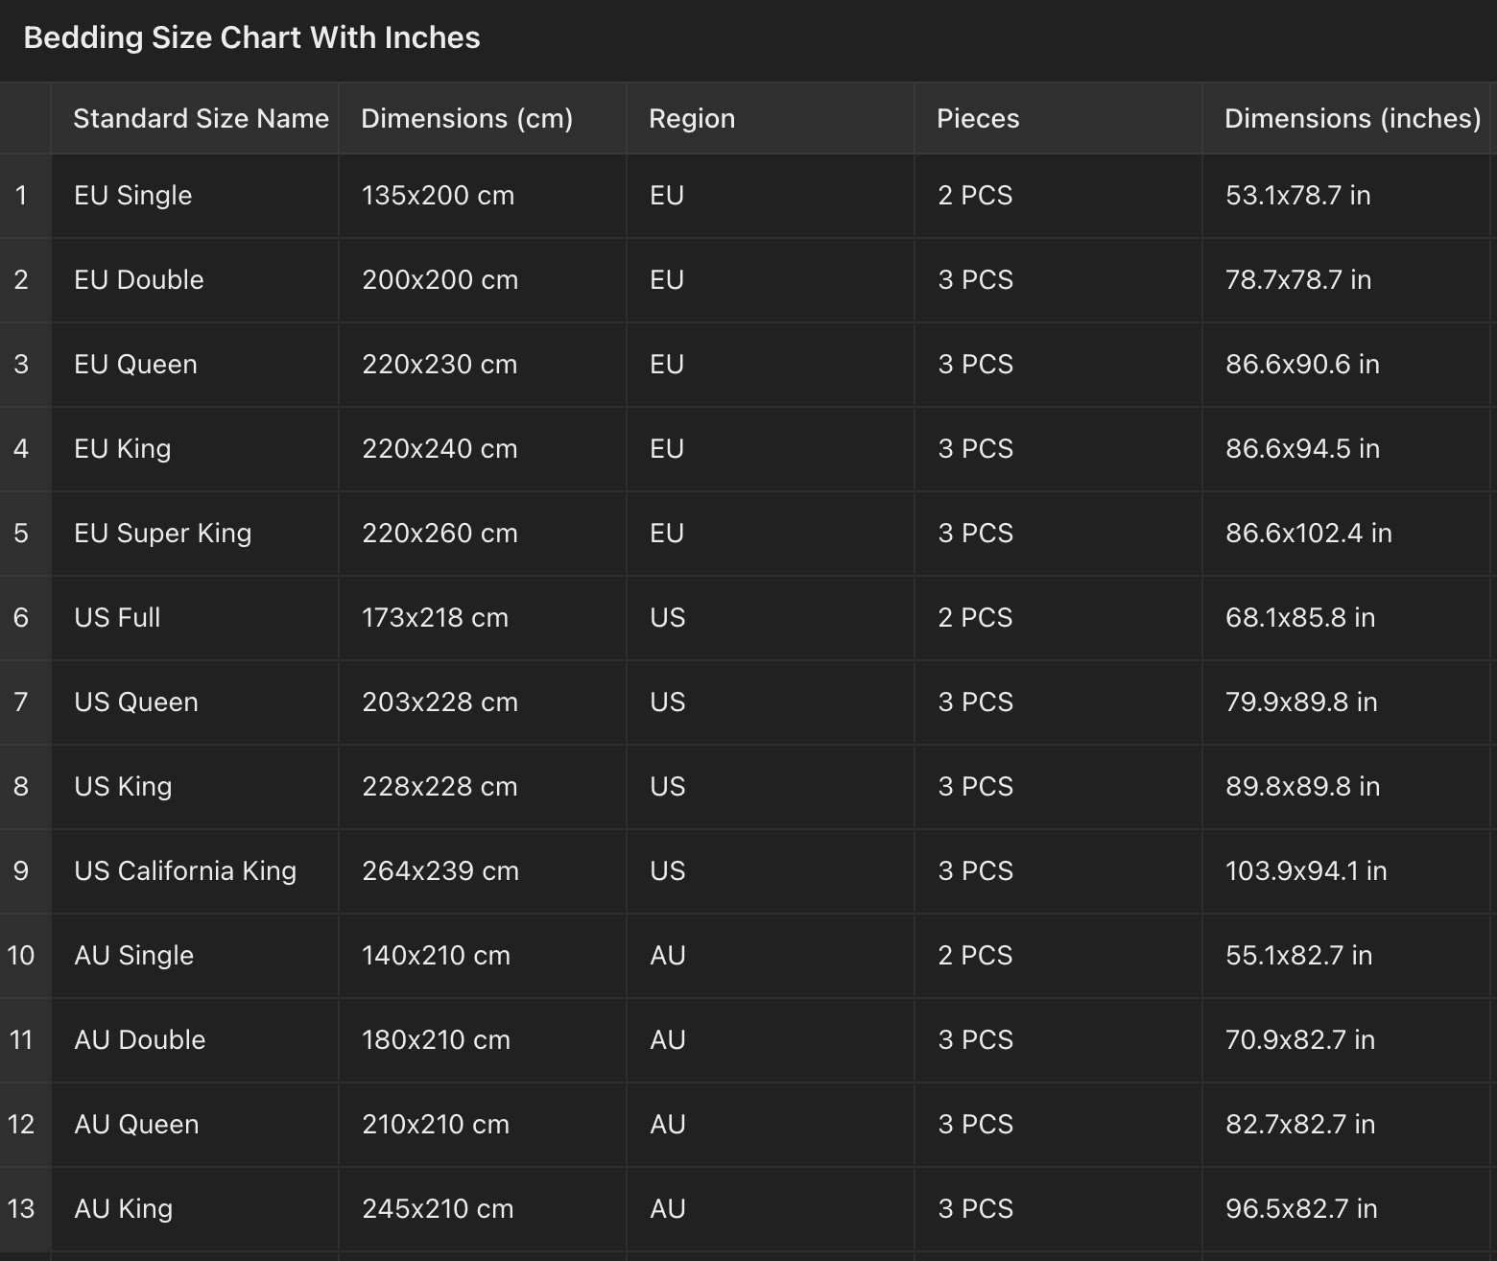Viewport: 1497px width, 1261px height.
Task: Click the 86.6x102.4 in cell
Action: 1308,534
